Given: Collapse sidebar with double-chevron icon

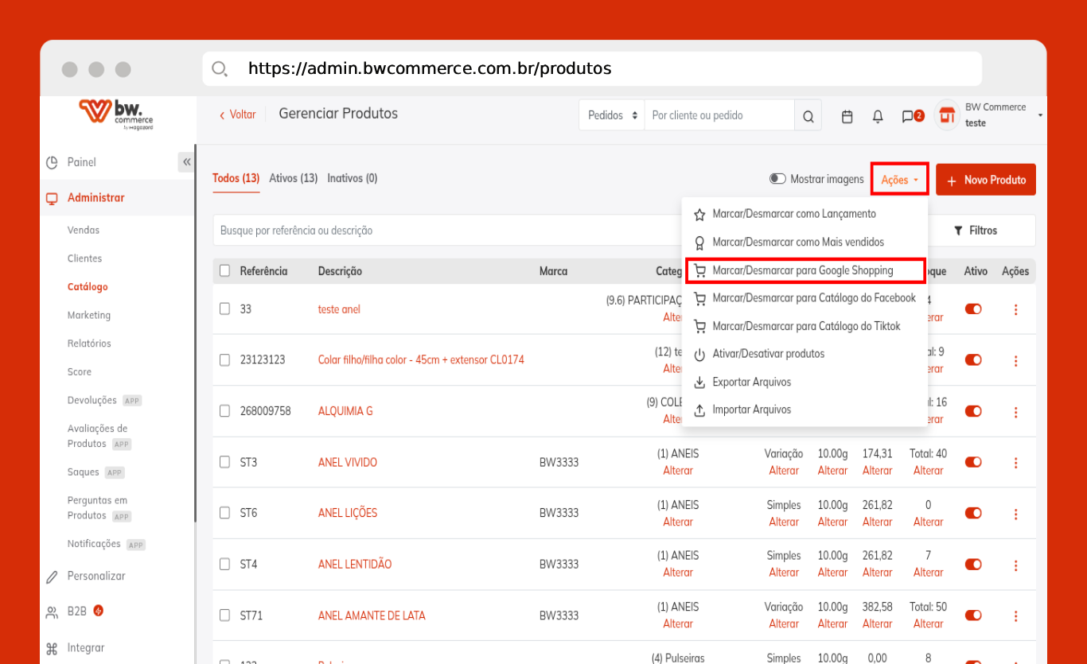Looking at the screenshot, I should click(186, 162).
